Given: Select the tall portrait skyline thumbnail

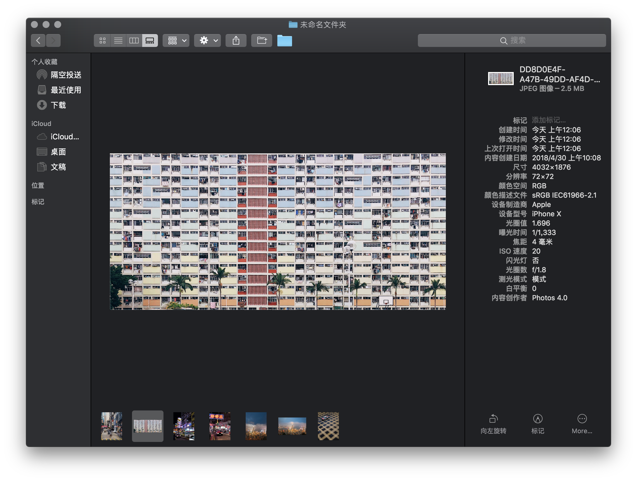Looking at the screenshot, I should tap(256, 426).
